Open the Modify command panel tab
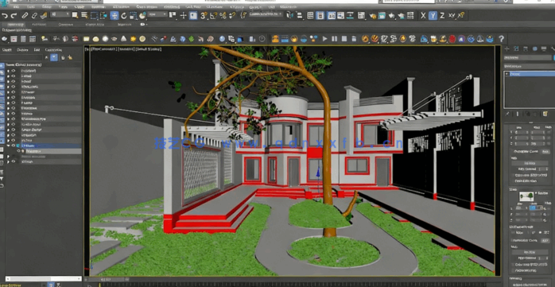The image size is (555, 287). point(516,48)
